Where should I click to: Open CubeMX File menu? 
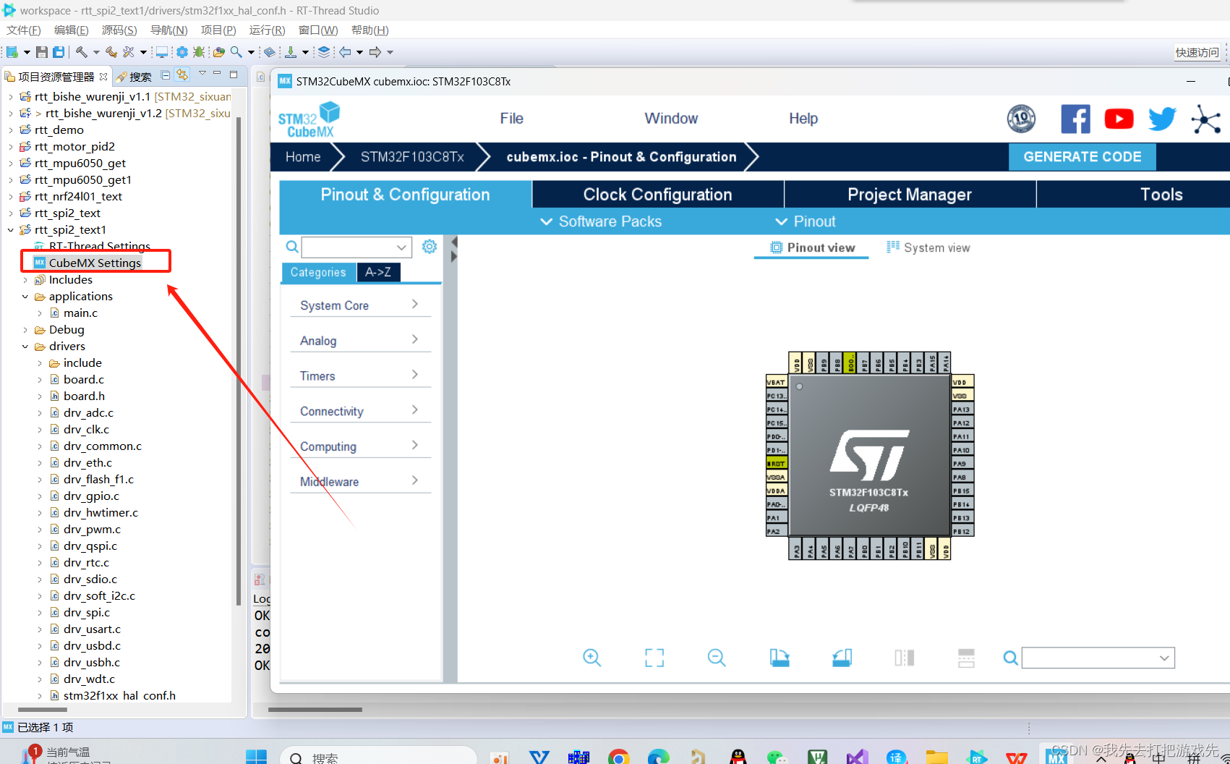[511, 119]
